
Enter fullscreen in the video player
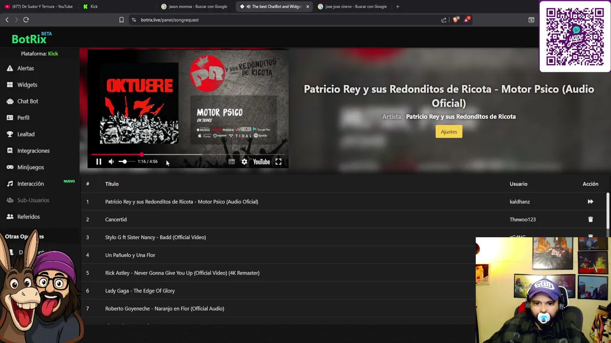point(278,162)
